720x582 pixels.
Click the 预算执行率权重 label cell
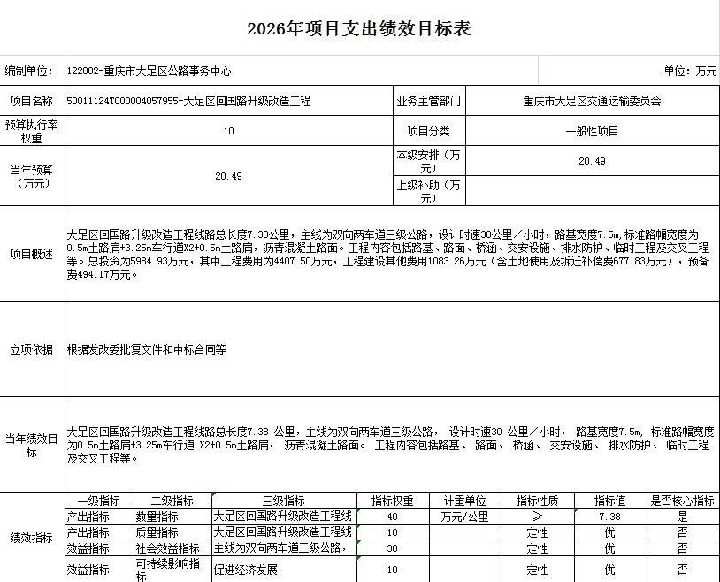[x=32, y=132]
